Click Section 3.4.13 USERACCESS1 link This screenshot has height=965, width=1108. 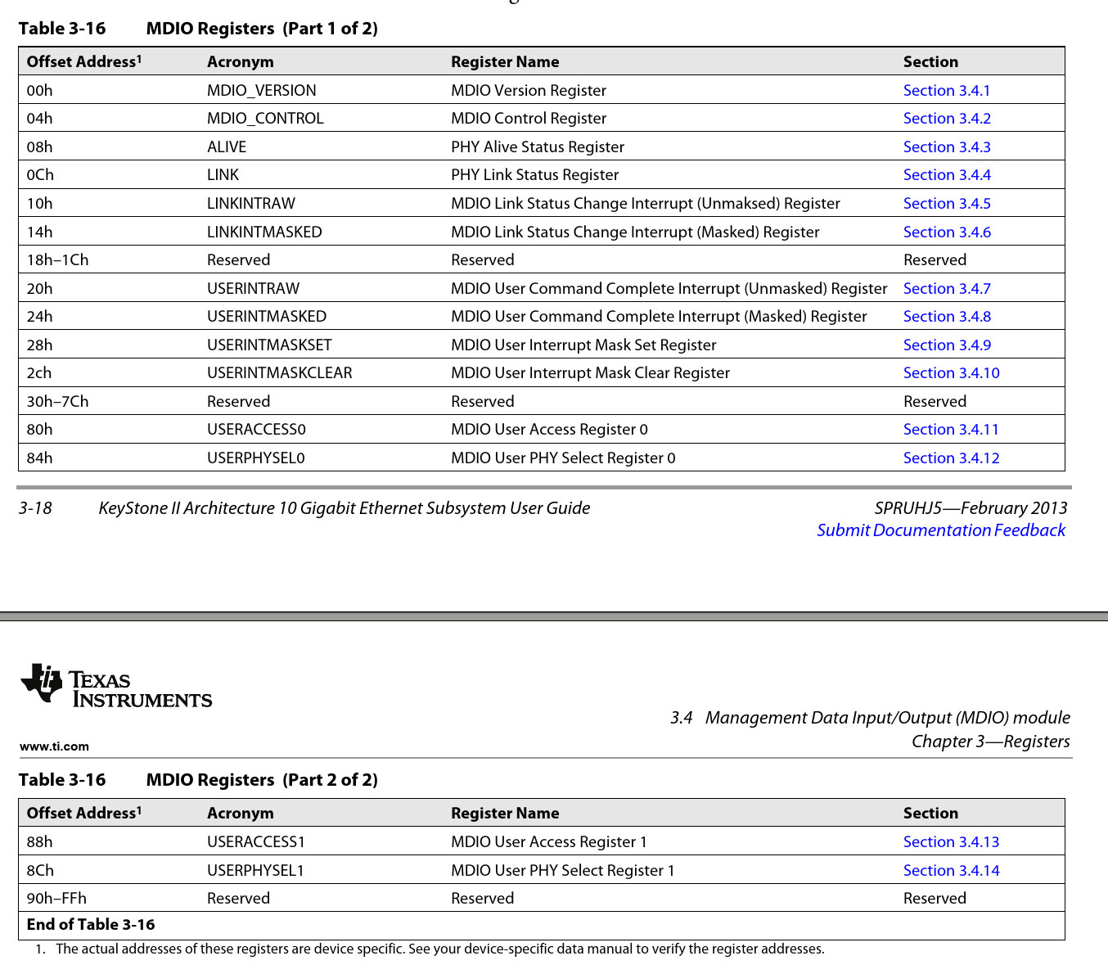[951, 841]
